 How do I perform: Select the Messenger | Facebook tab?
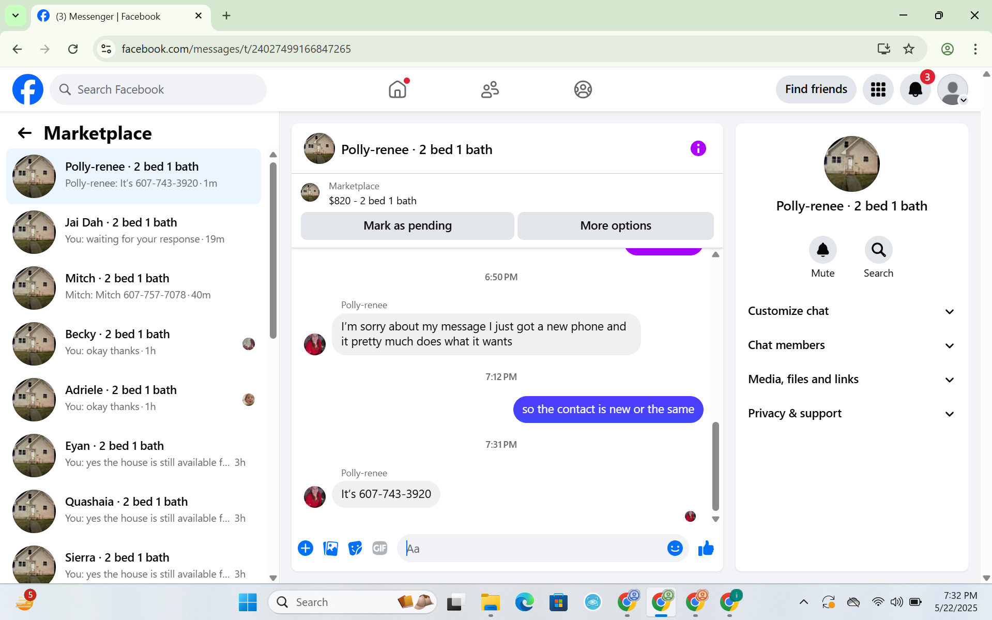pos(121,17)
